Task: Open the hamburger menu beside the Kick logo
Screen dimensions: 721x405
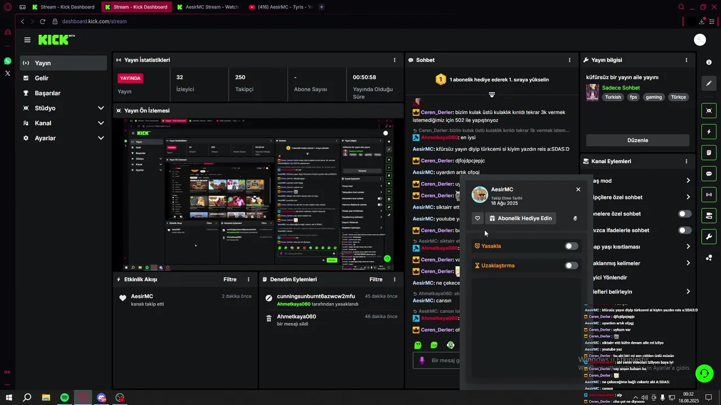Action: 27,40
